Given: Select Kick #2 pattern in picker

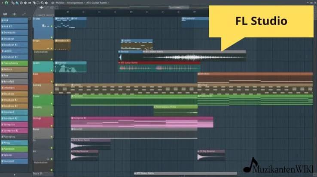Looking at the screenshot, I should pyautogui.click(x=14, y=27).
